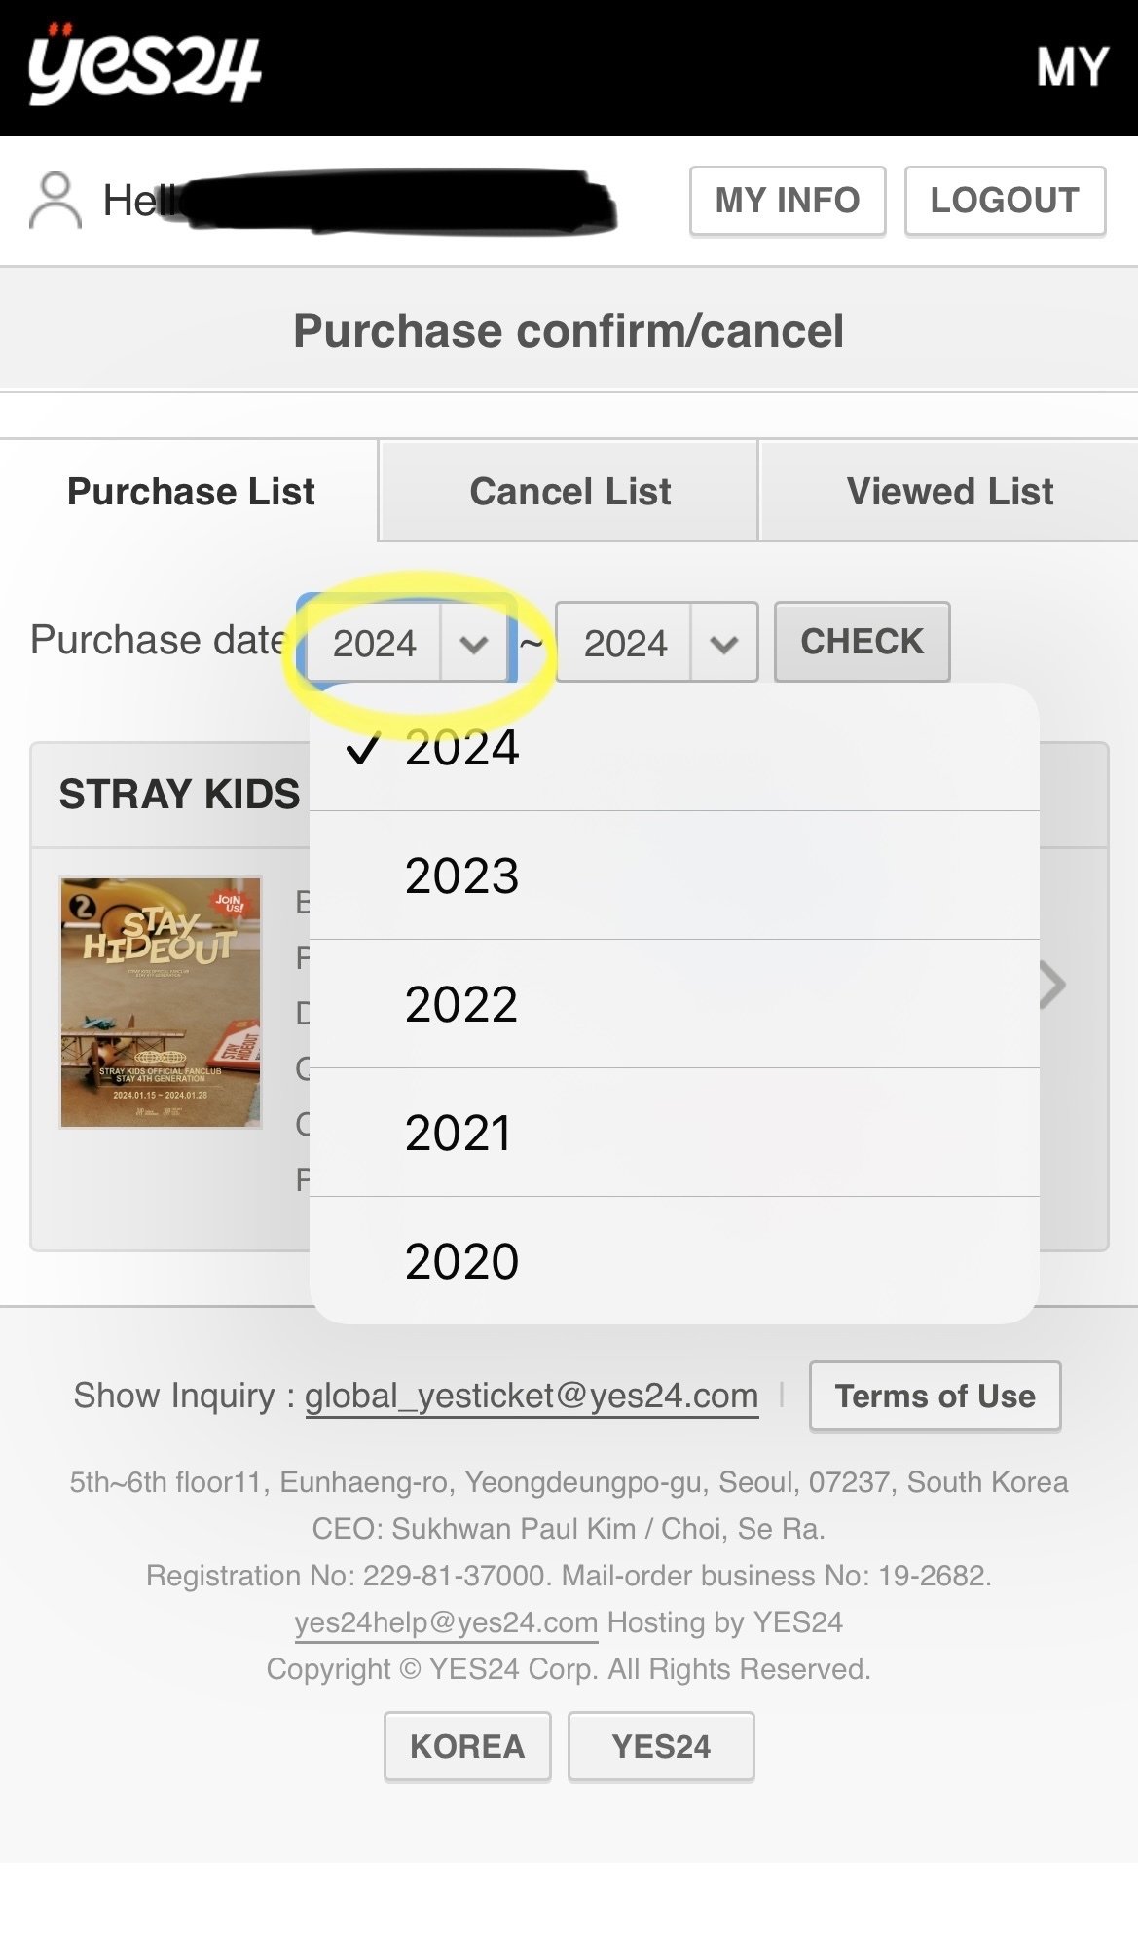The width and height of the screenshot is (1138, 1937).
Task: Click the MY INFO button
Action: [787, 201]
